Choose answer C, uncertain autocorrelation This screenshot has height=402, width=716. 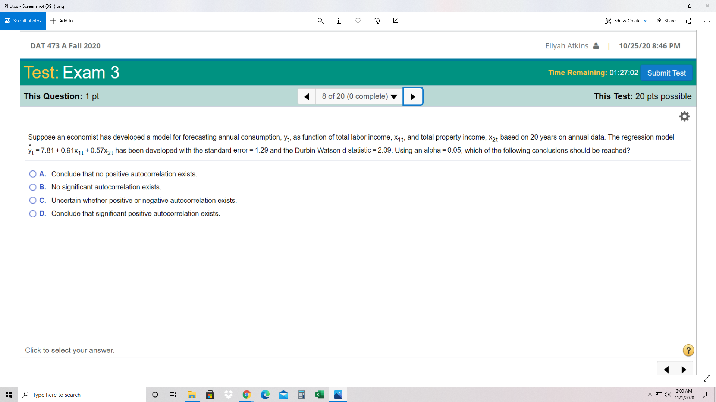33,200
